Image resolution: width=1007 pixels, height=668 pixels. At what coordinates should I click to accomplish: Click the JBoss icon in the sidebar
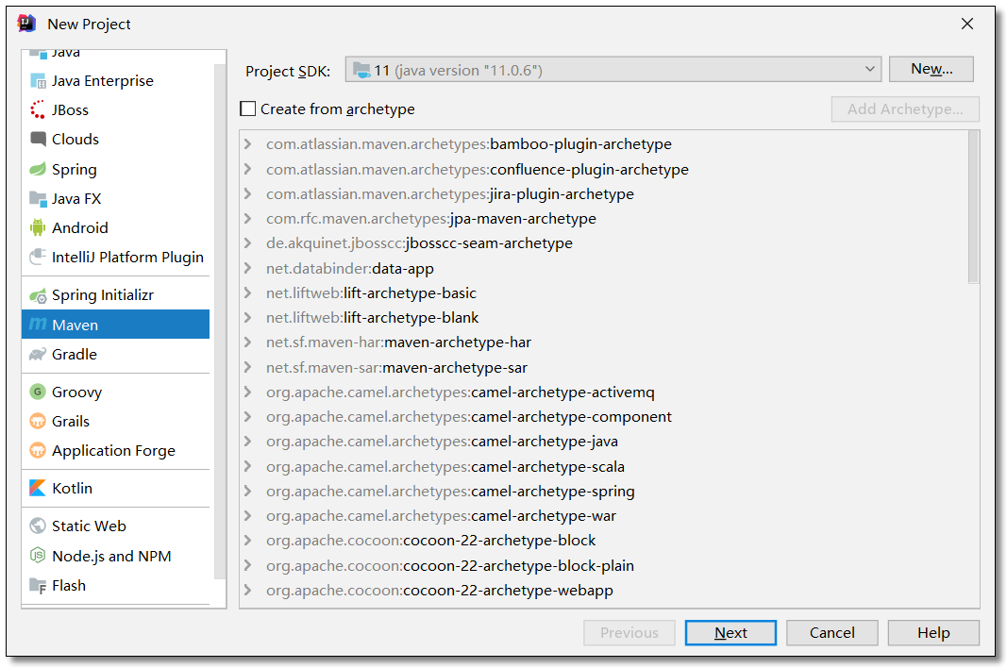pyautogui.click(x=38, y=110)
